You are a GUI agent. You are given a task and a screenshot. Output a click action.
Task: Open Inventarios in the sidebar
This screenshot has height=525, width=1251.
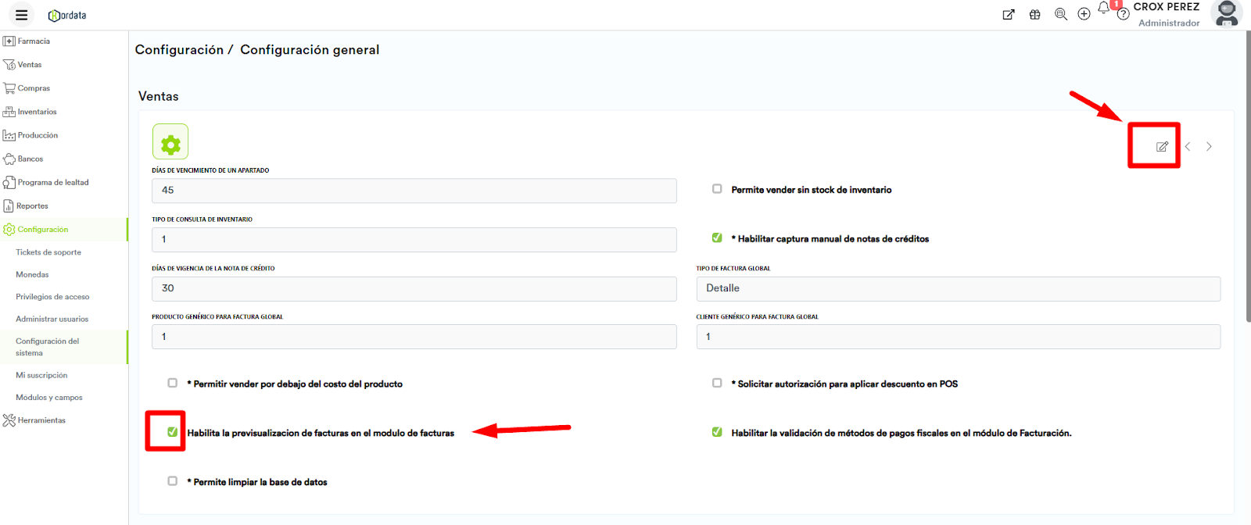(x=37, y=112)
